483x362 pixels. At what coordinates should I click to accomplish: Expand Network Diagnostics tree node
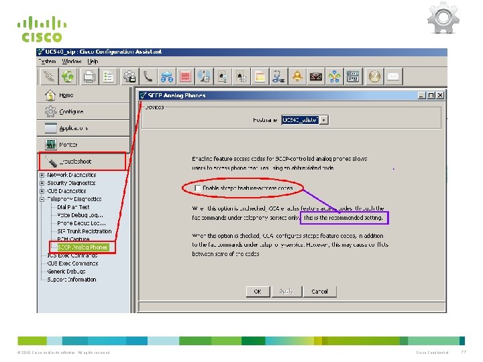42,175
